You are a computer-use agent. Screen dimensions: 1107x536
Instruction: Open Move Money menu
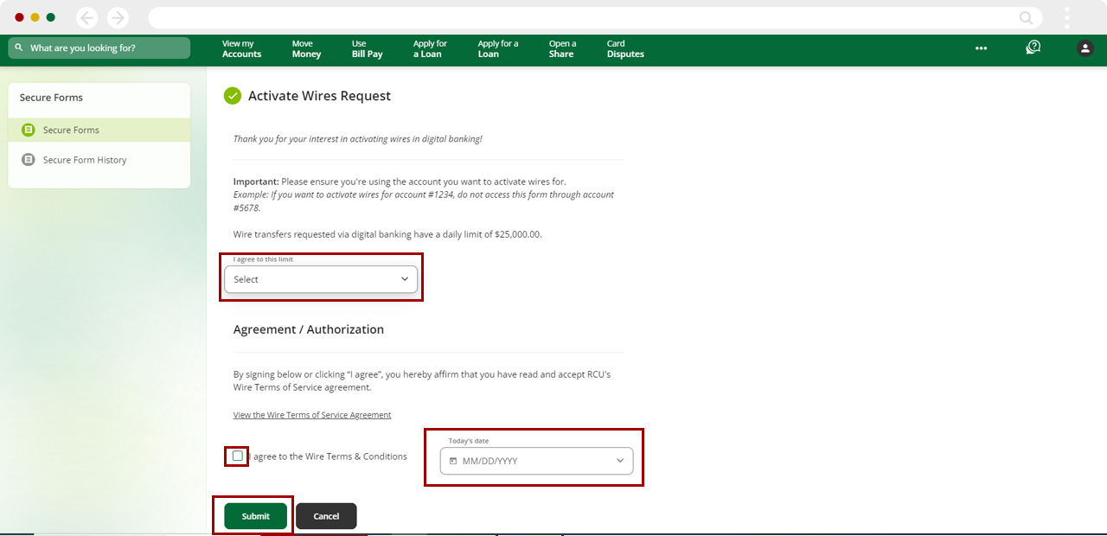[x=306, y=48]
